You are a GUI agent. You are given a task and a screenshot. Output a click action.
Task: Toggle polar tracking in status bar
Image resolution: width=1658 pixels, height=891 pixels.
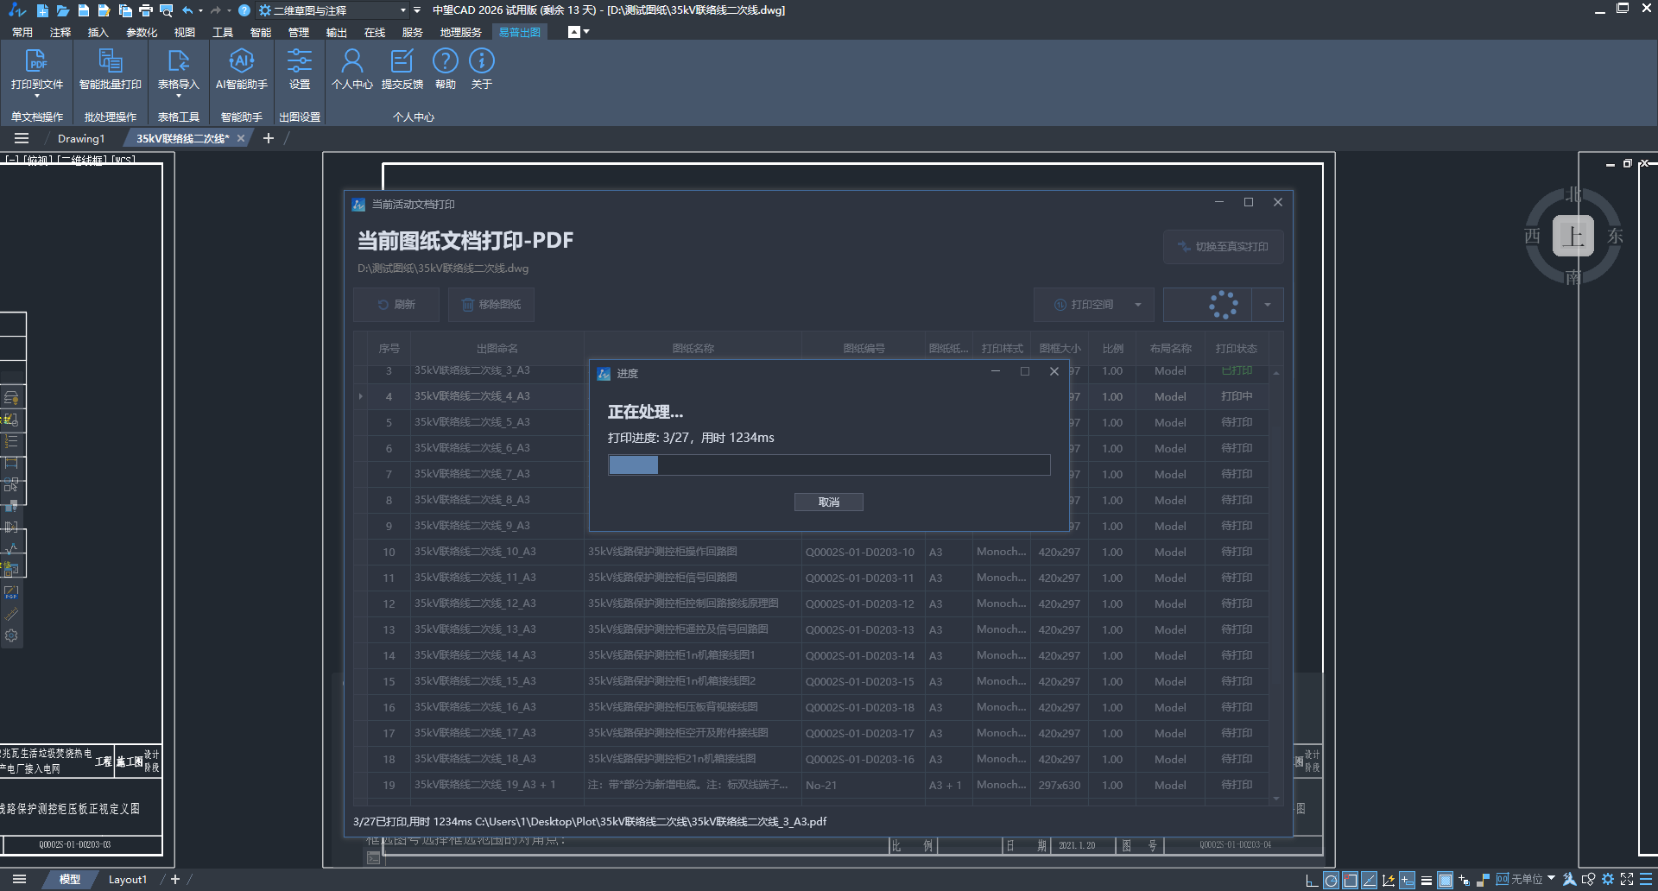pyautogui.click(x=1331, y=880)
